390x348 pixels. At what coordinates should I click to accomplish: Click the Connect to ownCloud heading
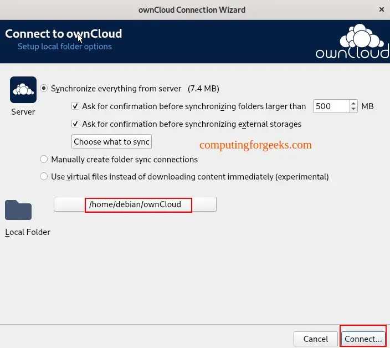pos(63,34)
